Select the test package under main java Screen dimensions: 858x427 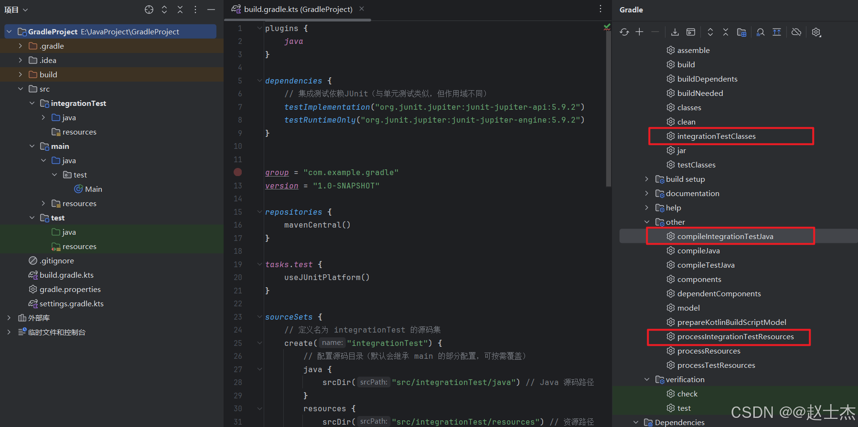75,175
